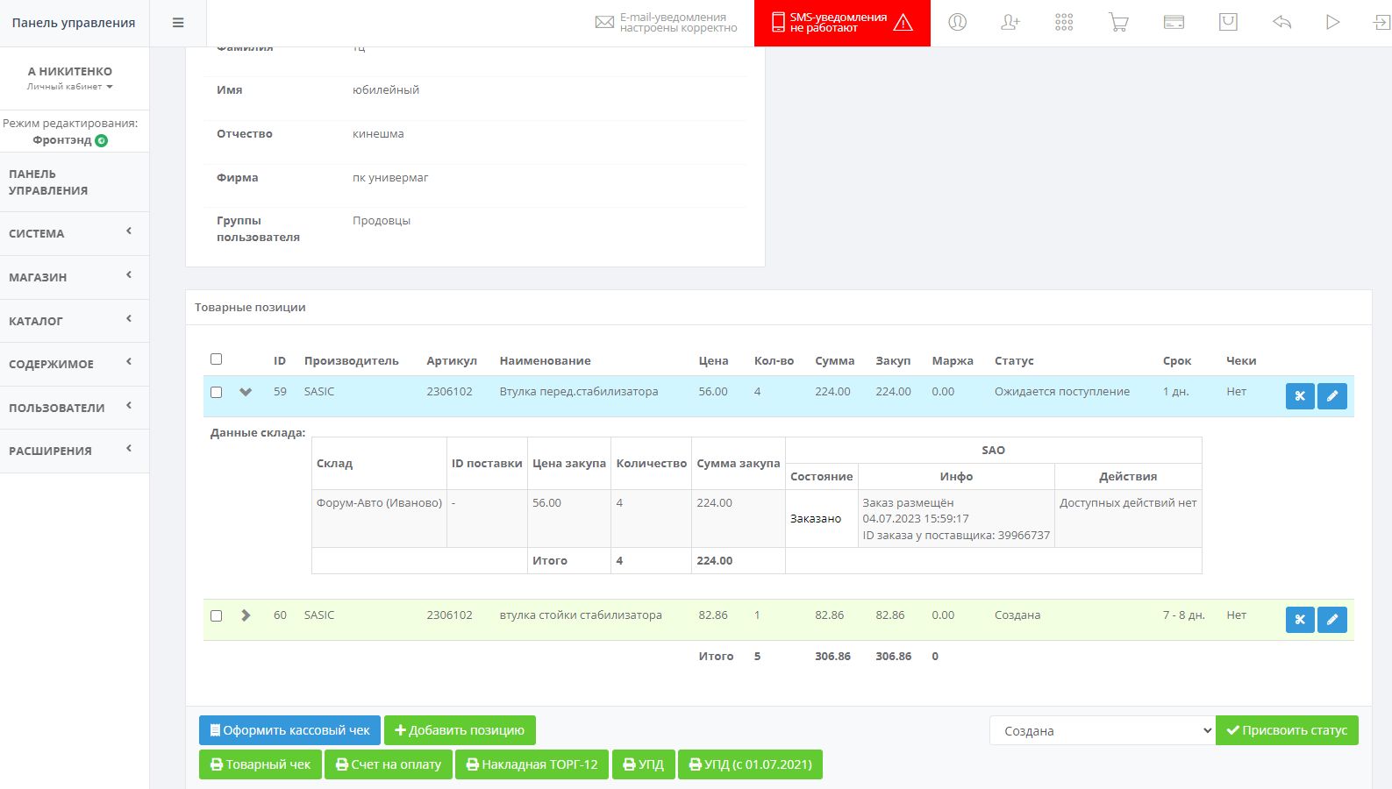
Task: Collapse the details of row 59
Action: click(246, 392)
